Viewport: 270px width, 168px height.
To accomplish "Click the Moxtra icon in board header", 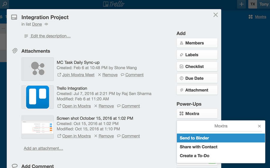I will [250, 17].
